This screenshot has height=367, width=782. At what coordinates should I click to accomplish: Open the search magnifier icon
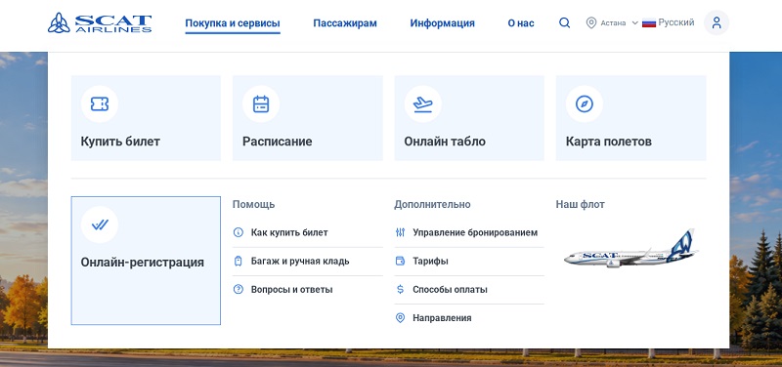click(x=565, y=22)
